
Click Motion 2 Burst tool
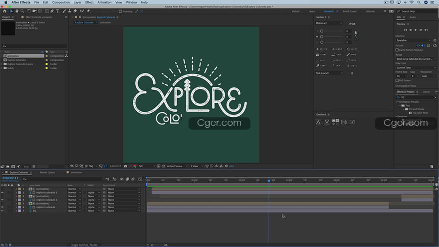tap(352, 49)
